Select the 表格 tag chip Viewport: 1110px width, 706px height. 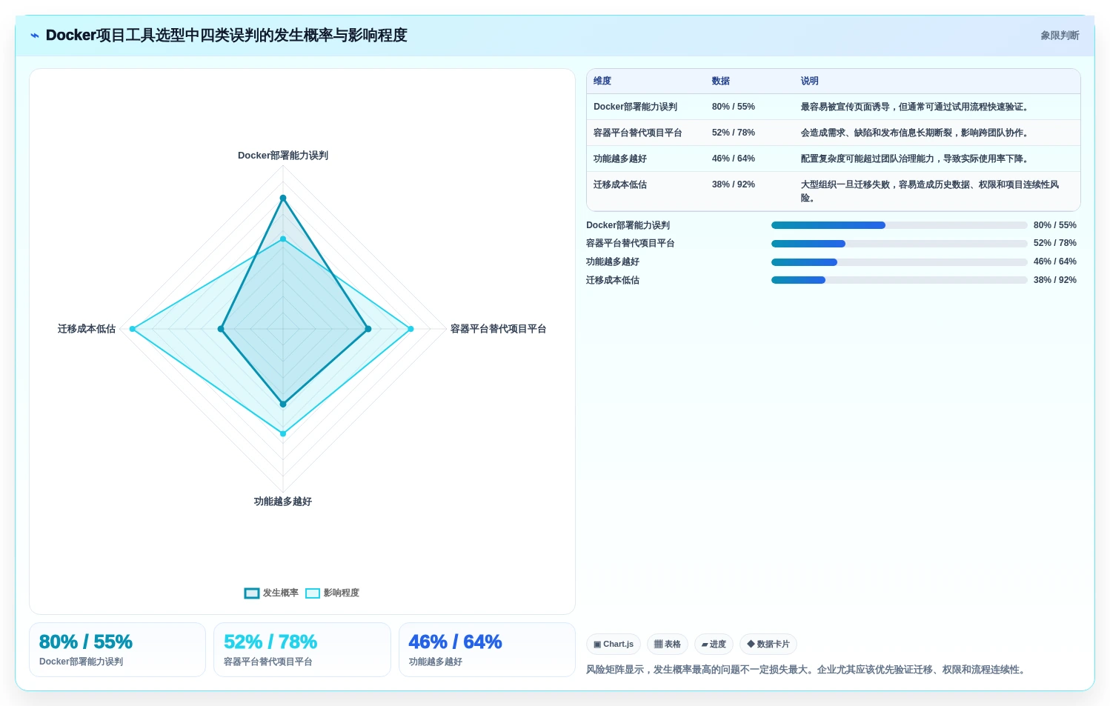click(668, 645)
